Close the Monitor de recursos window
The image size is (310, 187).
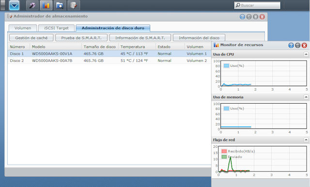click(304, 46)
